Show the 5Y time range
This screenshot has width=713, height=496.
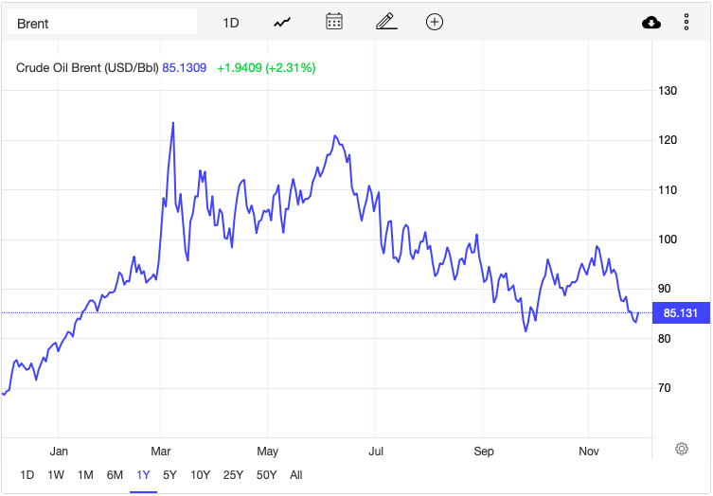(x=170, y=474)
